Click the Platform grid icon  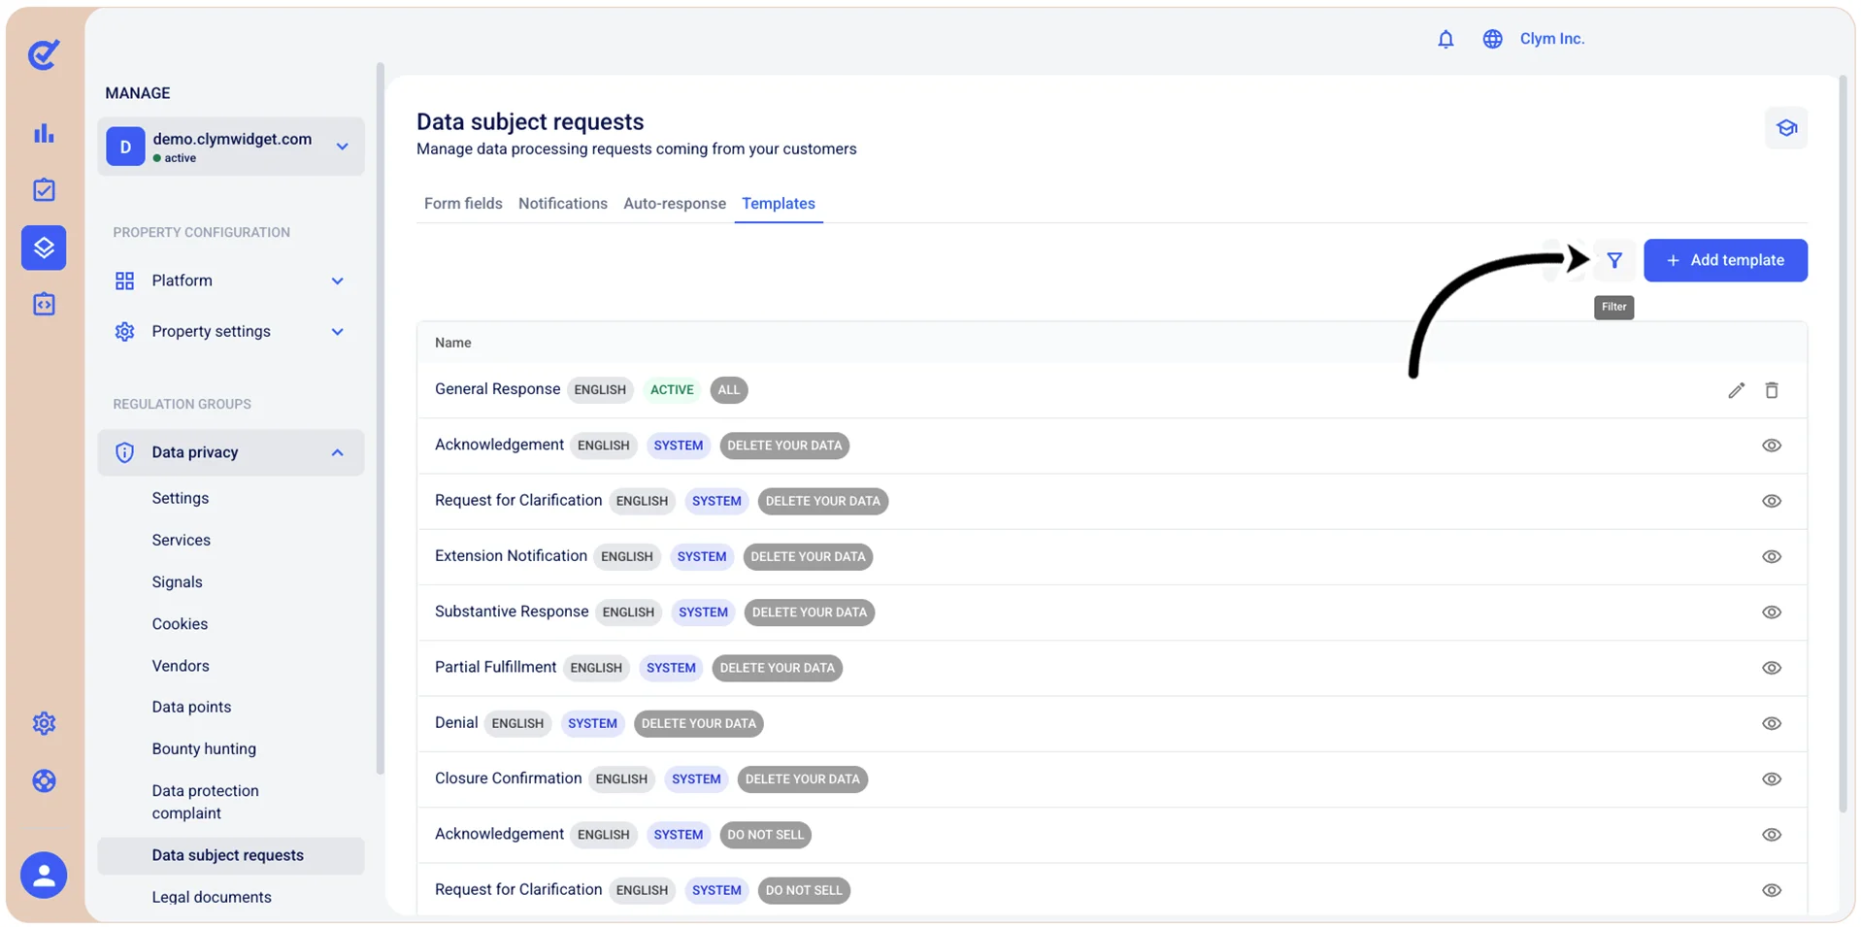pos(124,281)
